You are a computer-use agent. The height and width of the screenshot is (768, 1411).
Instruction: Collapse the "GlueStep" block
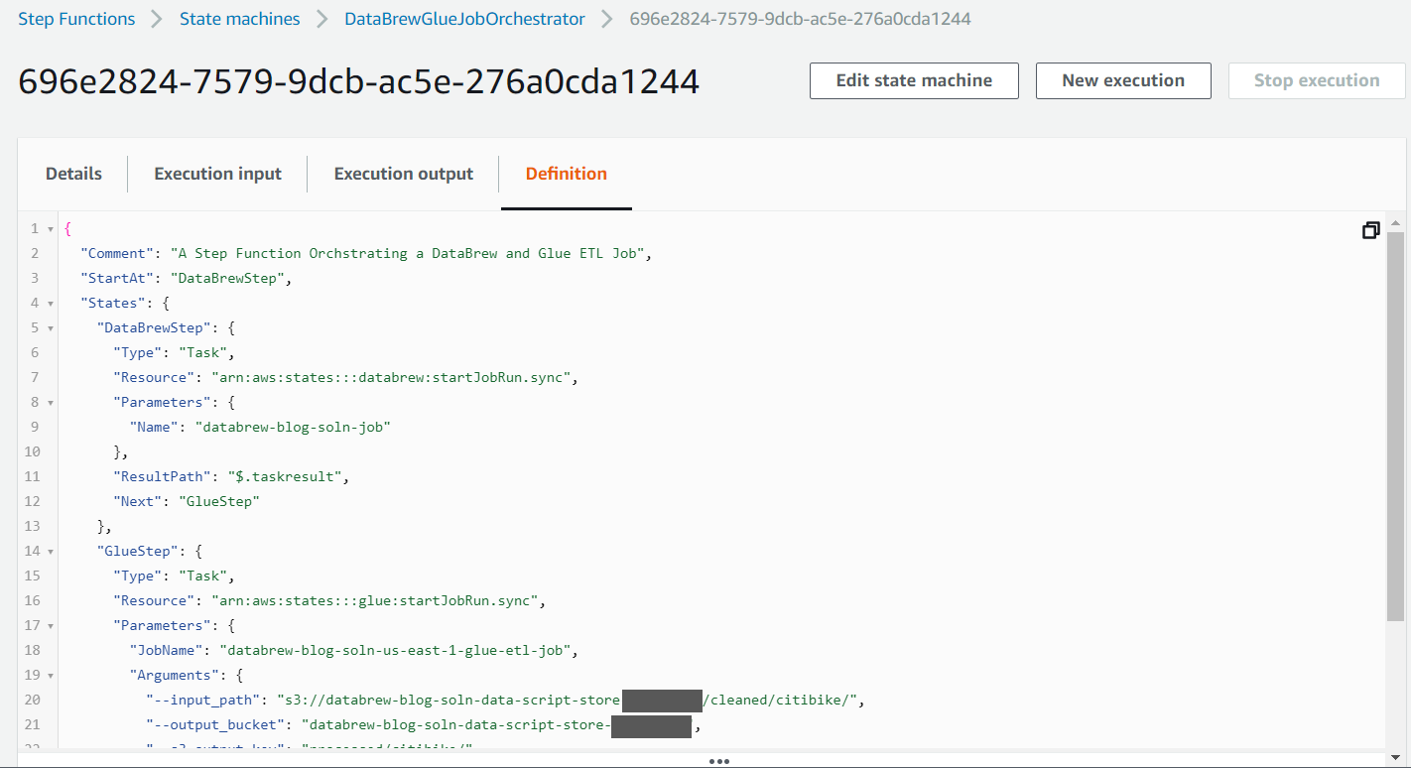click(51, 551)
